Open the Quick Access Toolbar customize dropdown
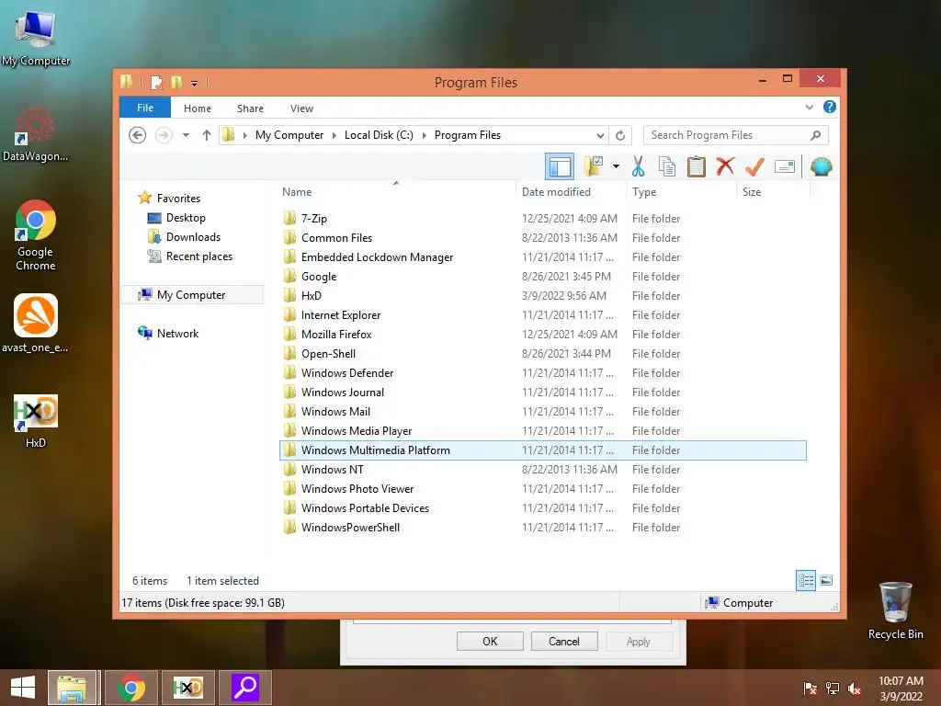Screen dimensions: 941x706 [x=195, y=83]
